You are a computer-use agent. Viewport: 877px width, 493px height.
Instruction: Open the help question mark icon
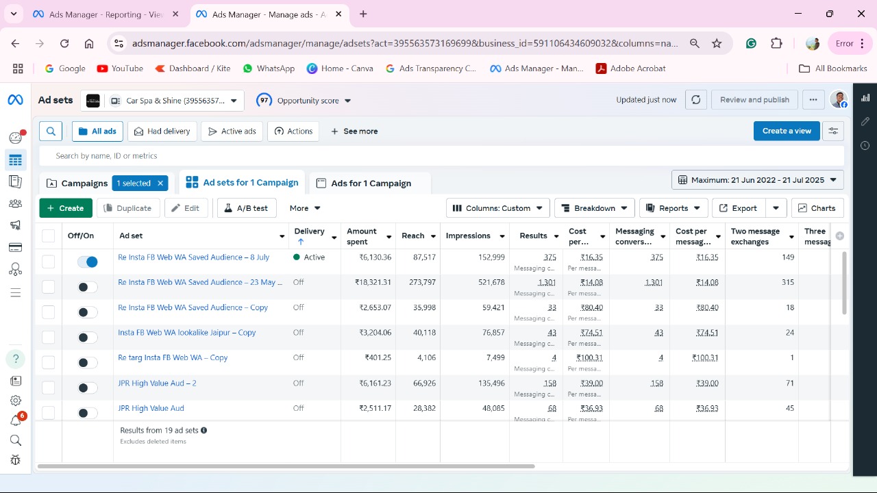(15, 359)
